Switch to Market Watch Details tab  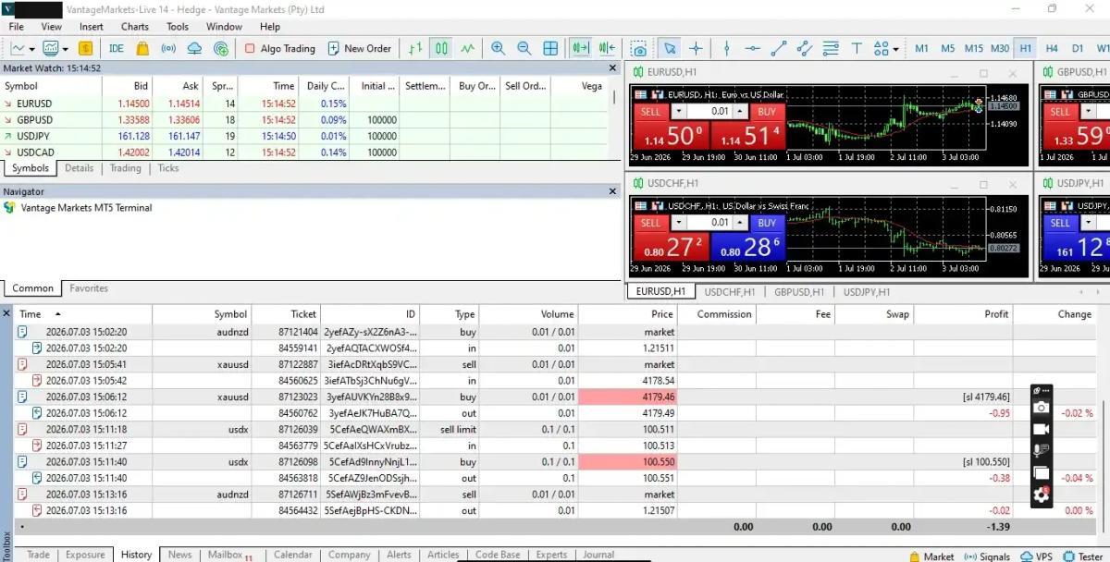click(x=80, y=168)
